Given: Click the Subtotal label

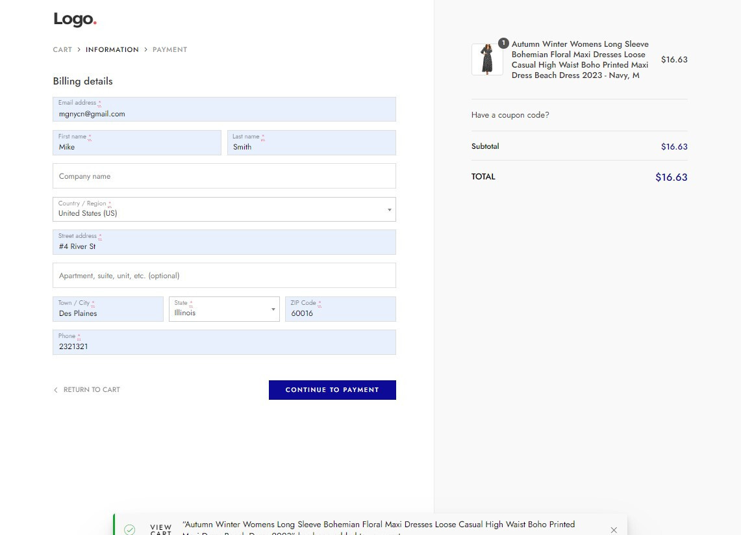Looking at the screenshot, I should pos(485,146).
